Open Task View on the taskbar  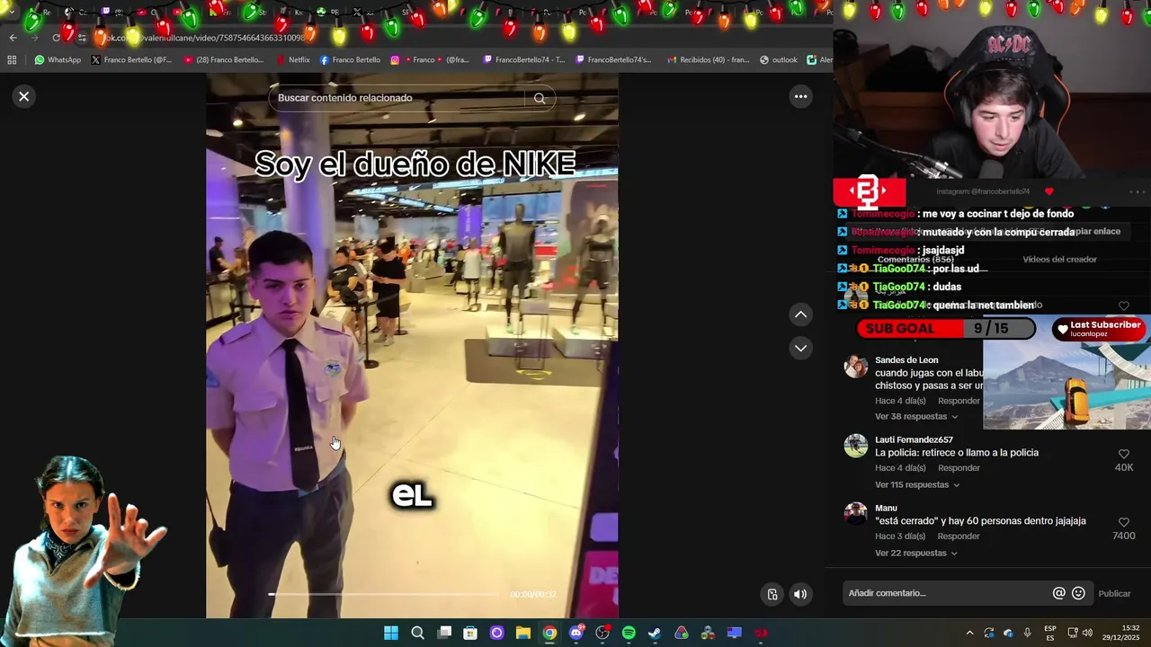click(444, 634)
